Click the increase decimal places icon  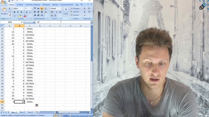[x=52, y=16]
